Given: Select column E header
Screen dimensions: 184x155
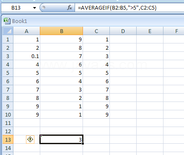Looking at the screenshot, I should click(150, 31).
